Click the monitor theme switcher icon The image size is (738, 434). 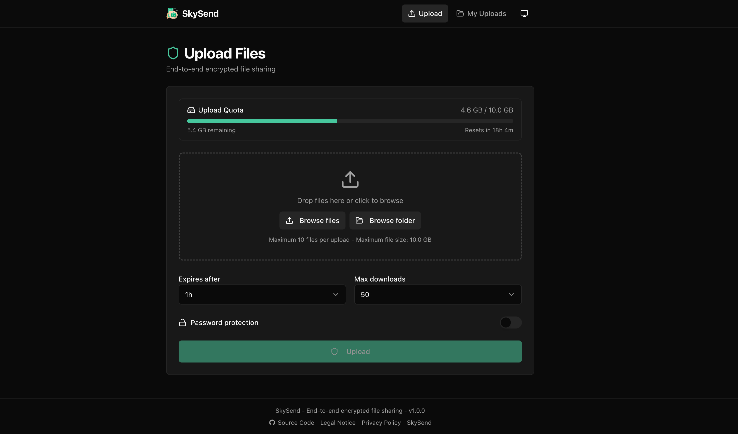pos(524,13)
